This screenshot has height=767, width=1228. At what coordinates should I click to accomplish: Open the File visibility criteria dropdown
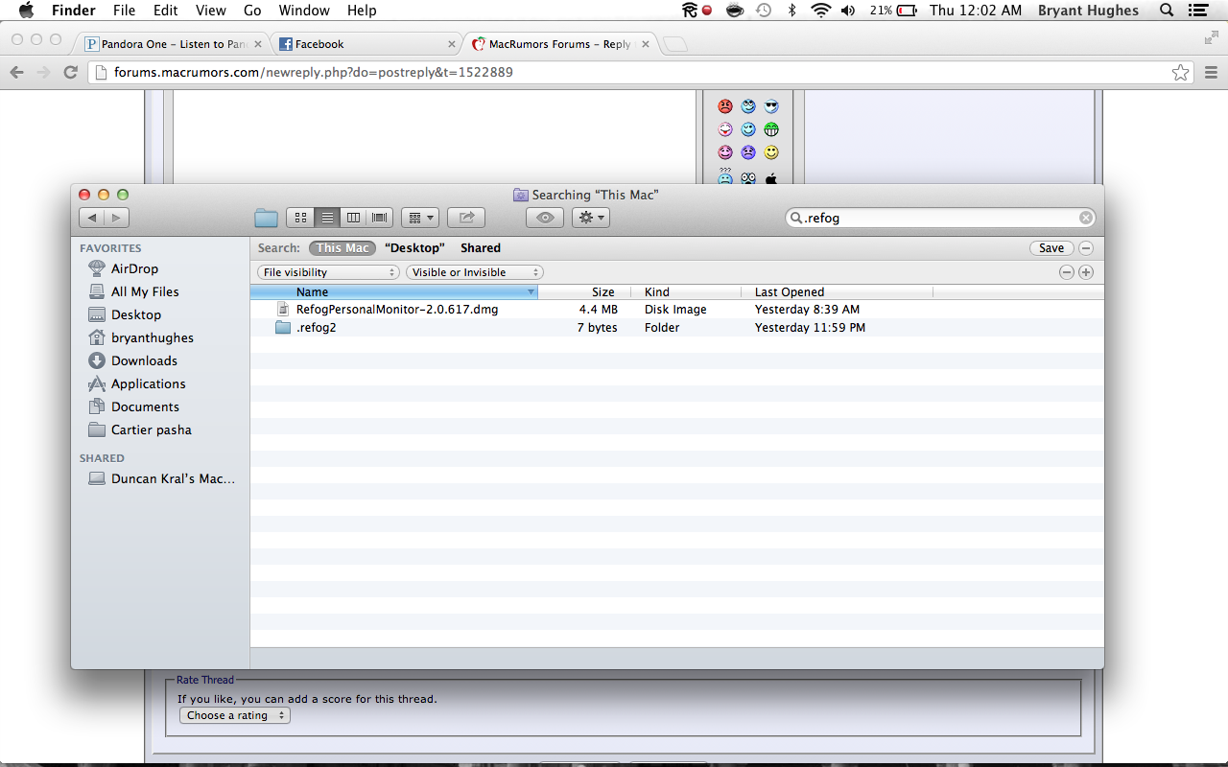tap(328, 272)
